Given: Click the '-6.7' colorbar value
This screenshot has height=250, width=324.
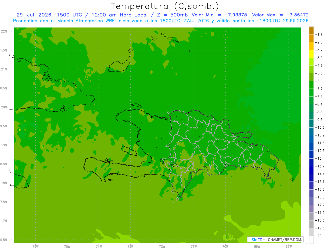Looking at the screenshot, I should tap(319, 89).
